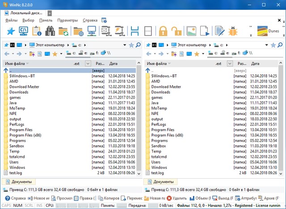Click the blue star icon in the main toolbar
Image resolution: width=286 pixels, height=209 pixels.
pos(10,31)
